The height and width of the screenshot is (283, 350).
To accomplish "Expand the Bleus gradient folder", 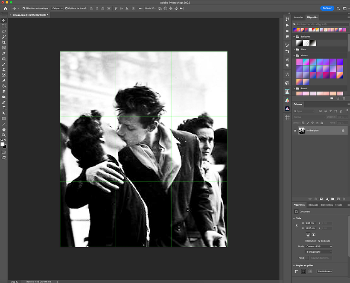I will tap(294, 49).
